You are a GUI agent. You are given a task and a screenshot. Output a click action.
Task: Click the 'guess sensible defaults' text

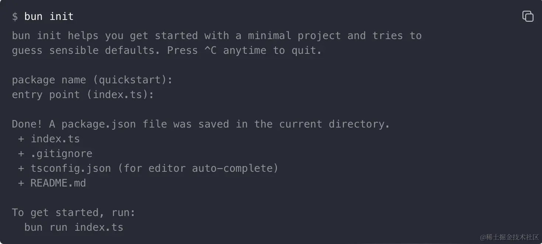tap(86, 50)
